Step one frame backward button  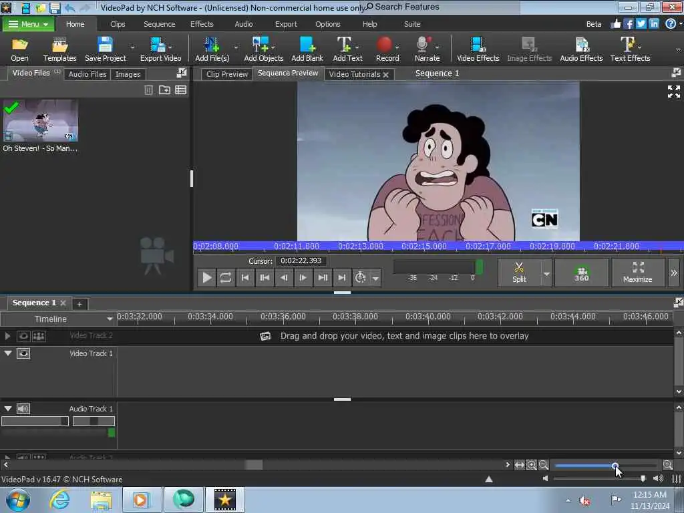point(284,277)
